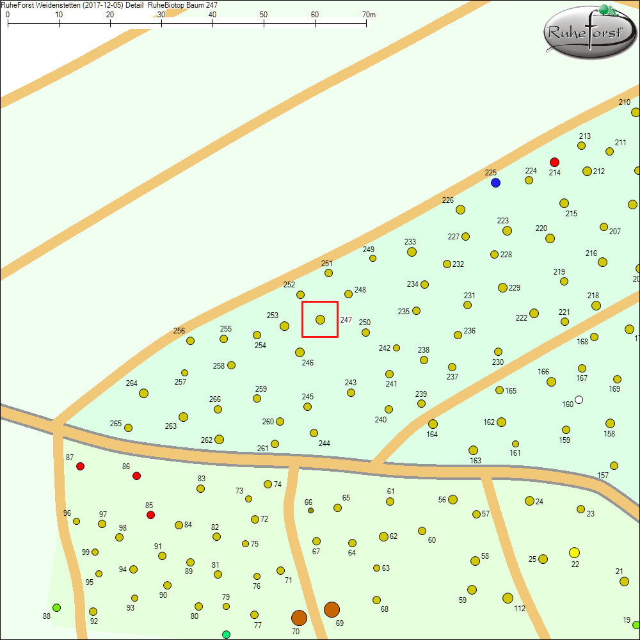Viewport: 640px width, 640px height.
Task: Click tree marker 112 near bottom path
Action: pyautogui.click(x=508, y=598)
